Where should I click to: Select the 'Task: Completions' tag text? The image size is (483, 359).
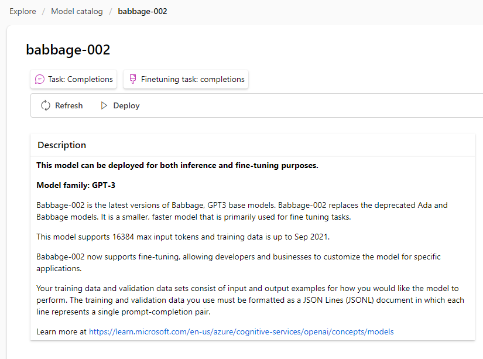click(80, 79)
